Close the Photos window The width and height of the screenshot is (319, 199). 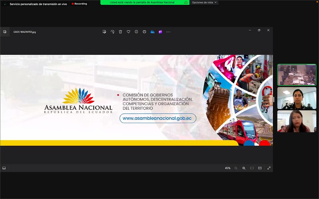(268, 30)
